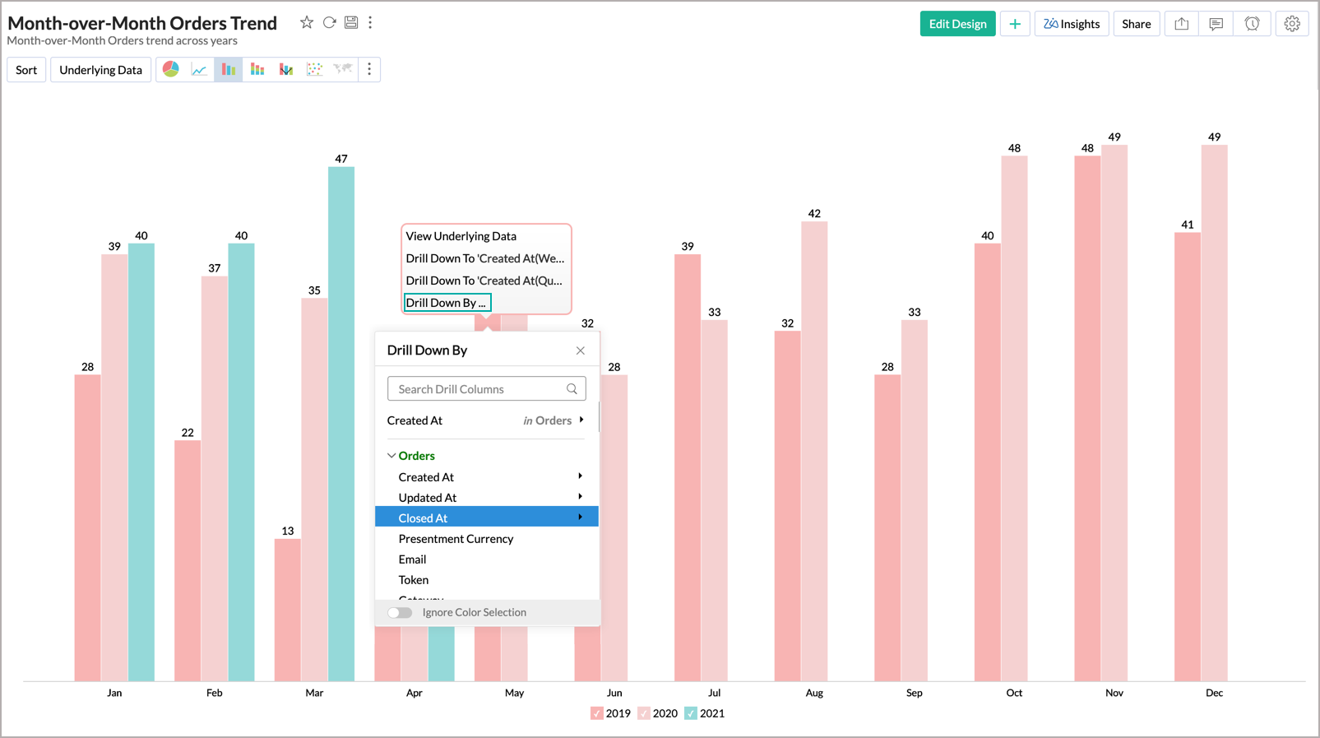The height and width of the screenshot is (738, 1320).
Task: Expand the Updated At submenu arrow
Action: click(x=581, y=497)
